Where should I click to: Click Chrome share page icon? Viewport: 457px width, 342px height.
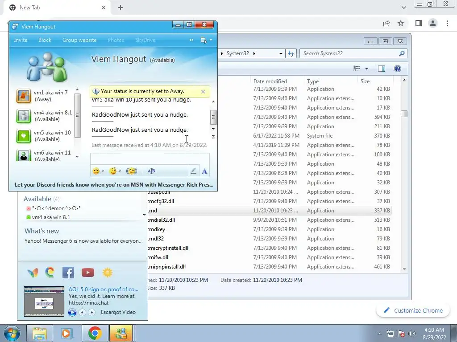(386, 24)
